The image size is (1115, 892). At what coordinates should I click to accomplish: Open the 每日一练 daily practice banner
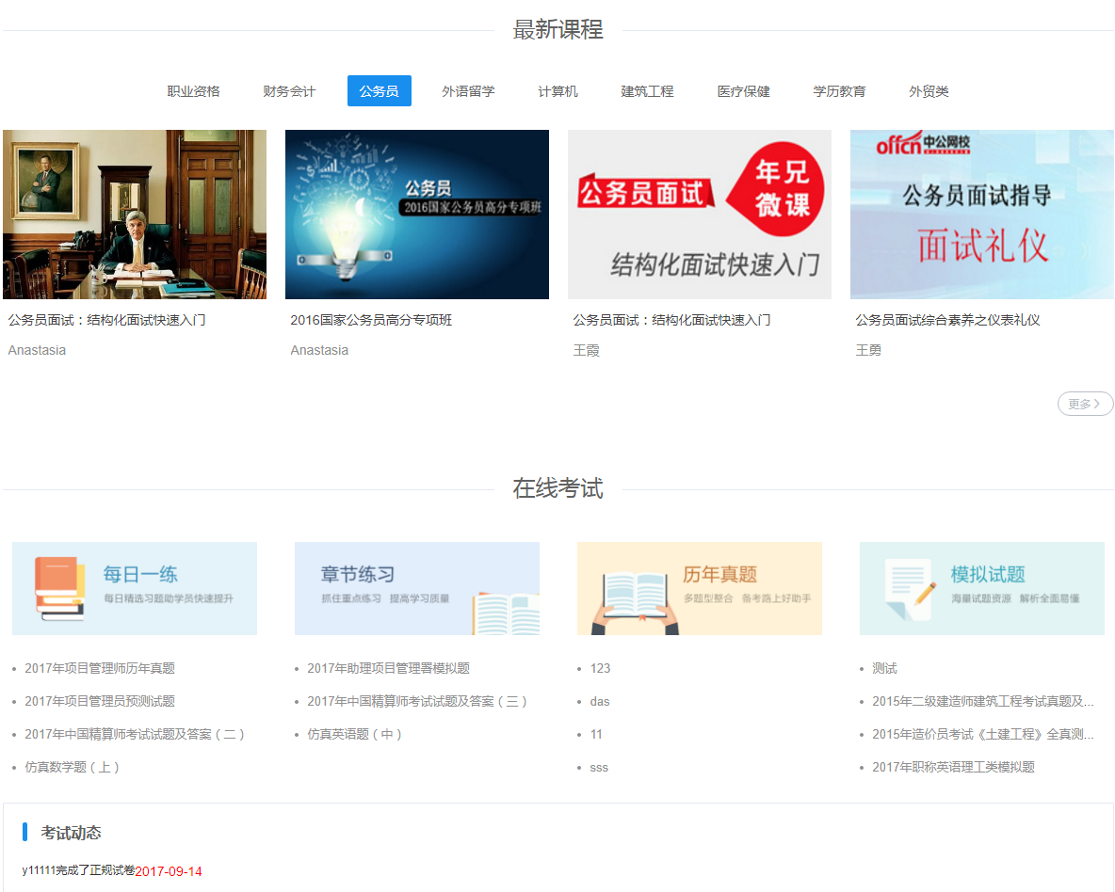[x=135, y=588]
